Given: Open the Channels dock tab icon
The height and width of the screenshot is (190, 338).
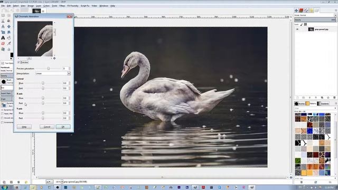Looking at the screenshot, I should pyautogui.click(x=301, y=11).
